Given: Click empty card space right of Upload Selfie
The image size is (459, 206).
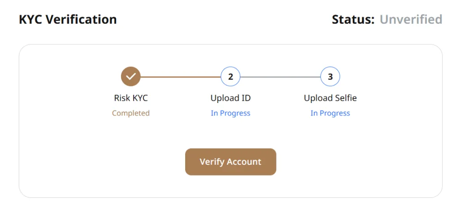Looking at the screenshot, I should (x=399, y=99).
